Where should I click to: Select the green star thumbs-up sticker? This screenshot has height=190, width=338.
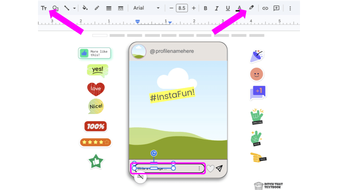96,161
